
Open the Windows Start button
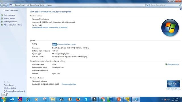3,99
